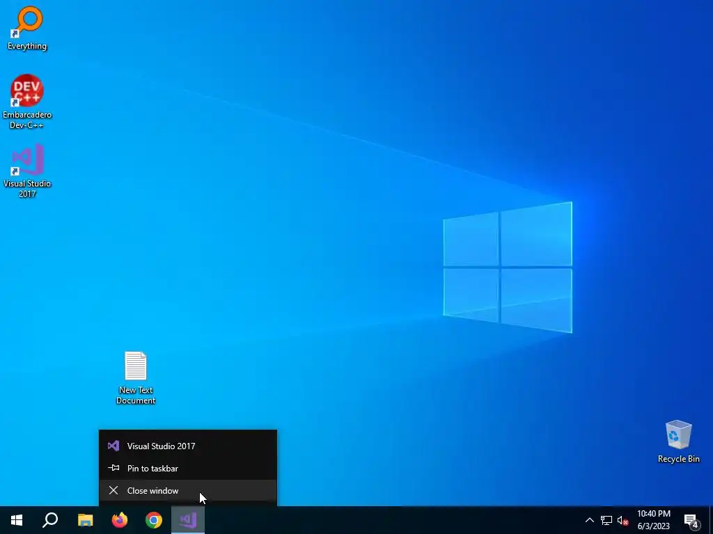Open the clock showing 10:40 PM
The width and height of the screenshot is (713, 534).
(x=653, y=520)
